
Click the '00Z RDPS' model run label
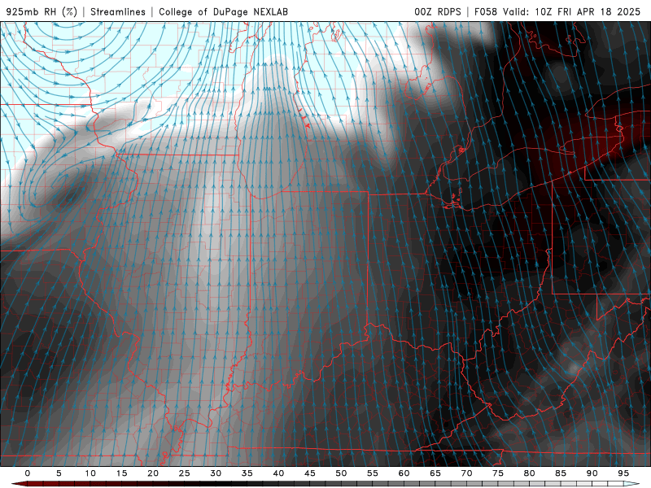coord(438,11)
